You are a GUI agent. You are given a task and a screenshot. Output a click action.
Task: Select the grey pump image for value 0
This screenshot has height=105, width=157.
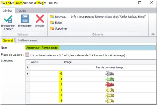point(110,74)
